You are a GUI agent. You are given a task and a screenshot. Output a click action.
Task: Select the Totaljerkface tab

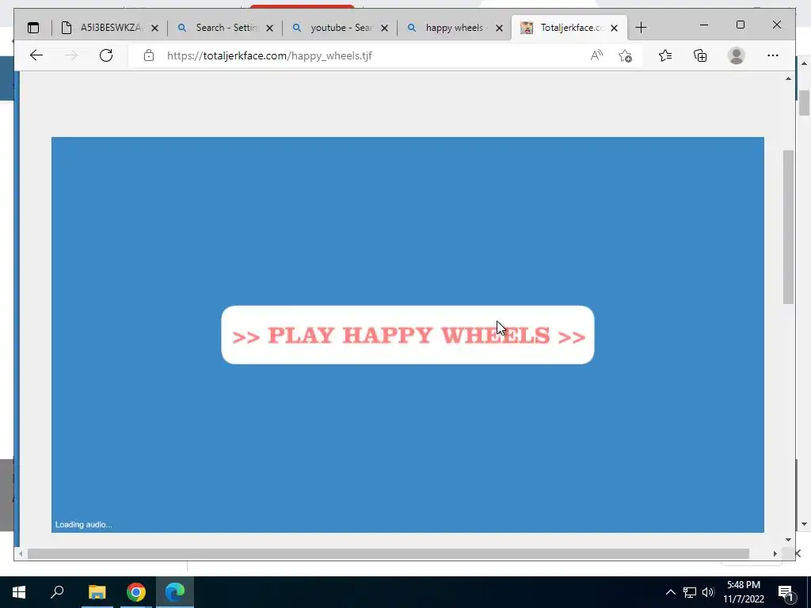(569, 28)
